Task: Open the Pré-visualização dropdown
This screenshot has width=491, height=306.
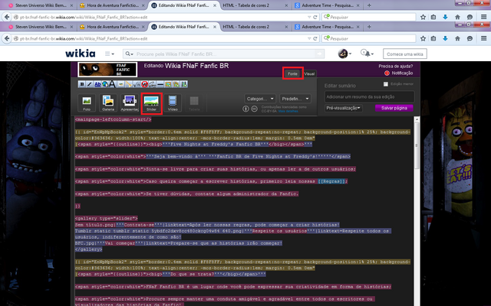Action: (344, 108)
